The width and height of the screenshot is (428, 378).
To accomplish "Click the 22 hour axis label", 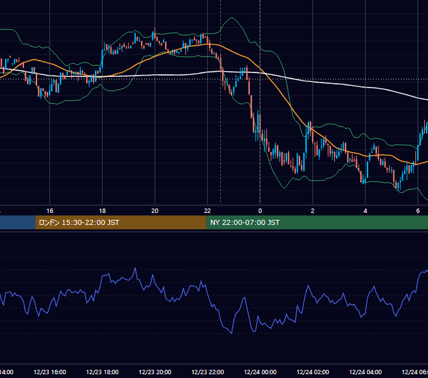I will (208, 211).
